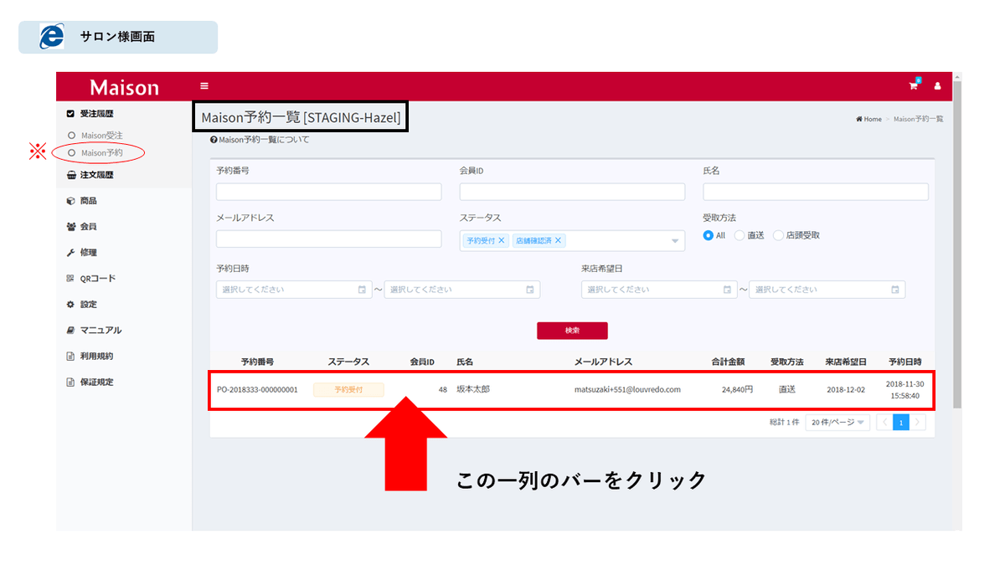Open the shopping cart icon
The image size is (1005, 565).
[914, 85]
